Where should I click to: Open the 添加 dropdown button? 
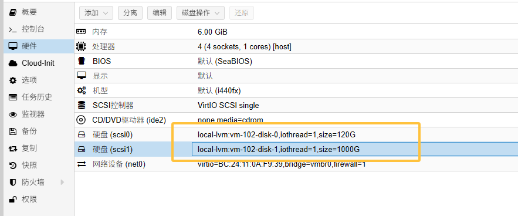96,13
